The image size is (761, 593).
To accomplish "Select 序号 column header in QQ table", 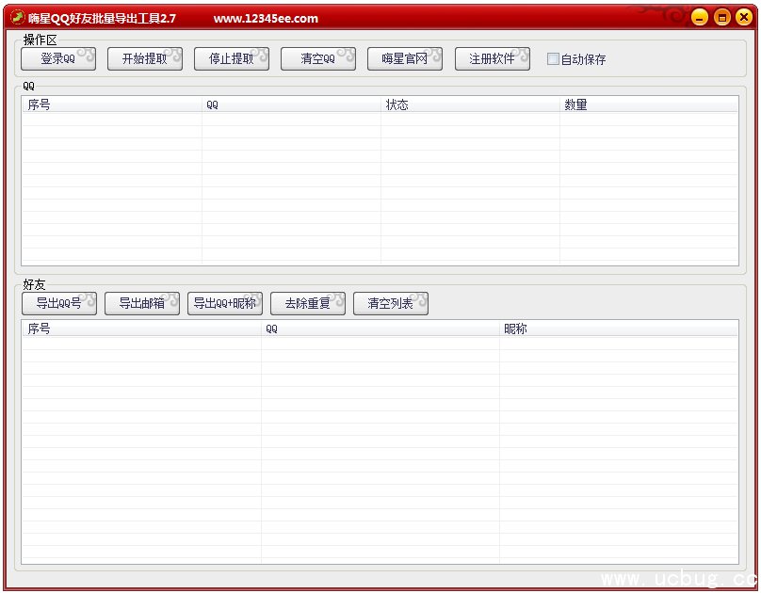I will 111,104.
